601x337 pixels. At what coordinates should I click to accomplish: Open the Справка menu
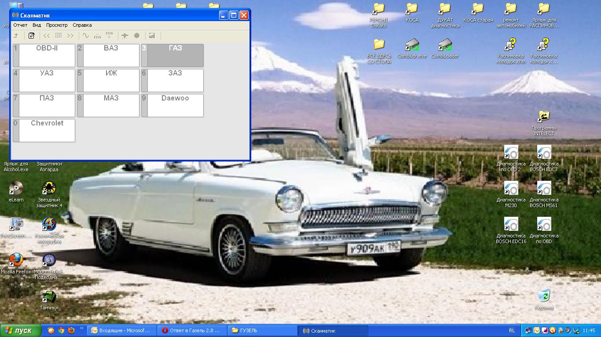coord(82,25)
